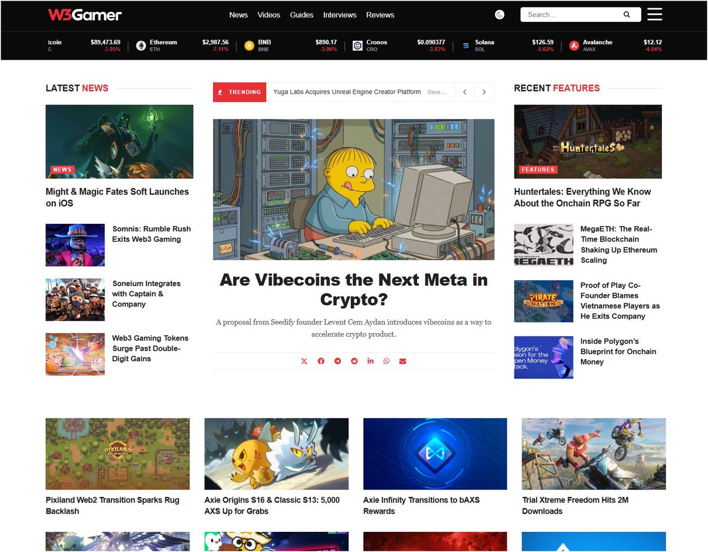The width and height of the screenshot is (708, 552).
Task: Click the Pixiland card image
Action: [118, 454]
